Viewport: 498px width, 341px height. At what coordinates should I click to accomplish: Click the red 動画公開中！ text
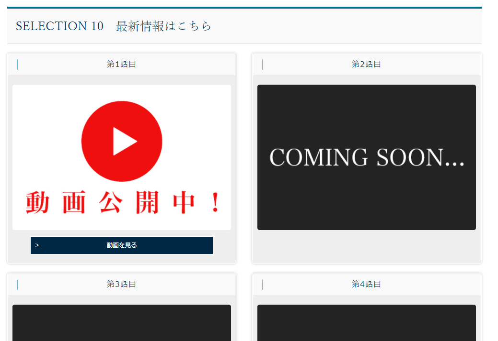[122, 203]
